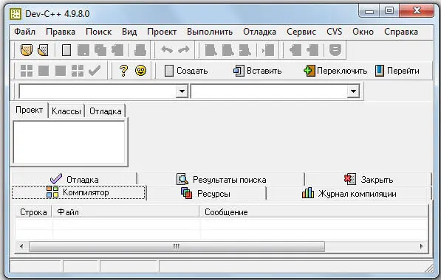This screenshot has width=441, height=280.
Task: Expand the left class combo box arrow
Action: click(182, 91)
